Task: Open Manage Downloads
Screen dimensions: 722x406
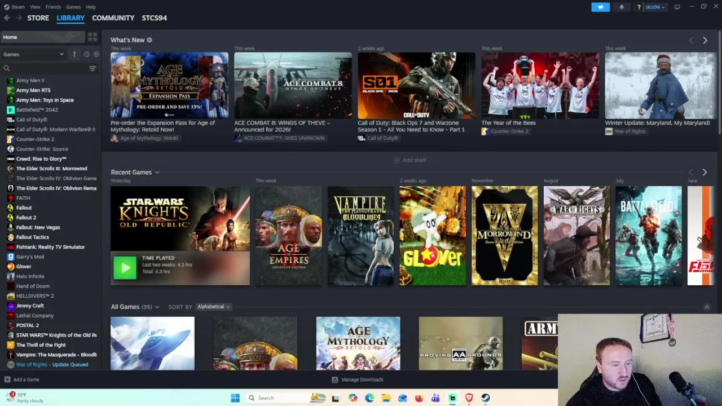Action: (357, 379)
